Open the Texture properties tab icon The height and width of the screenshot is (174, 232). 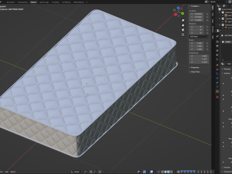[x=217, y=97]
